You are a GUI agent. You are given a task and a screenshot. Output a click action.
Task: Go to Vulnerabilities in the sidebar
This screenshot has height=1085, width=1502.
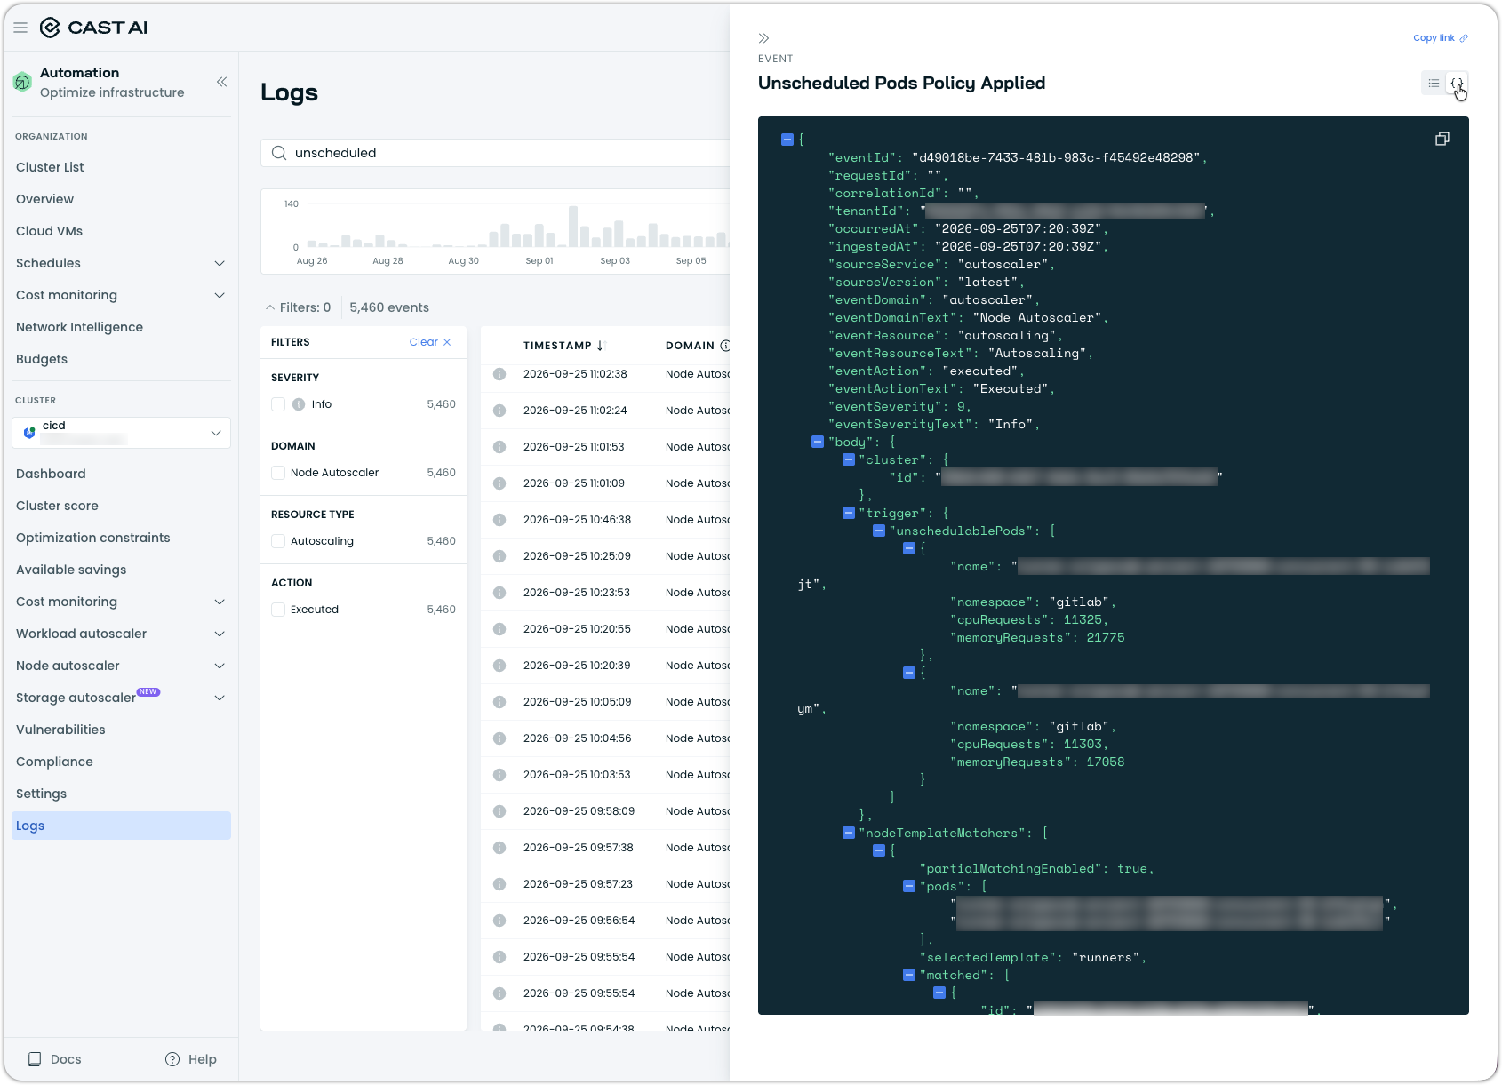60,730
